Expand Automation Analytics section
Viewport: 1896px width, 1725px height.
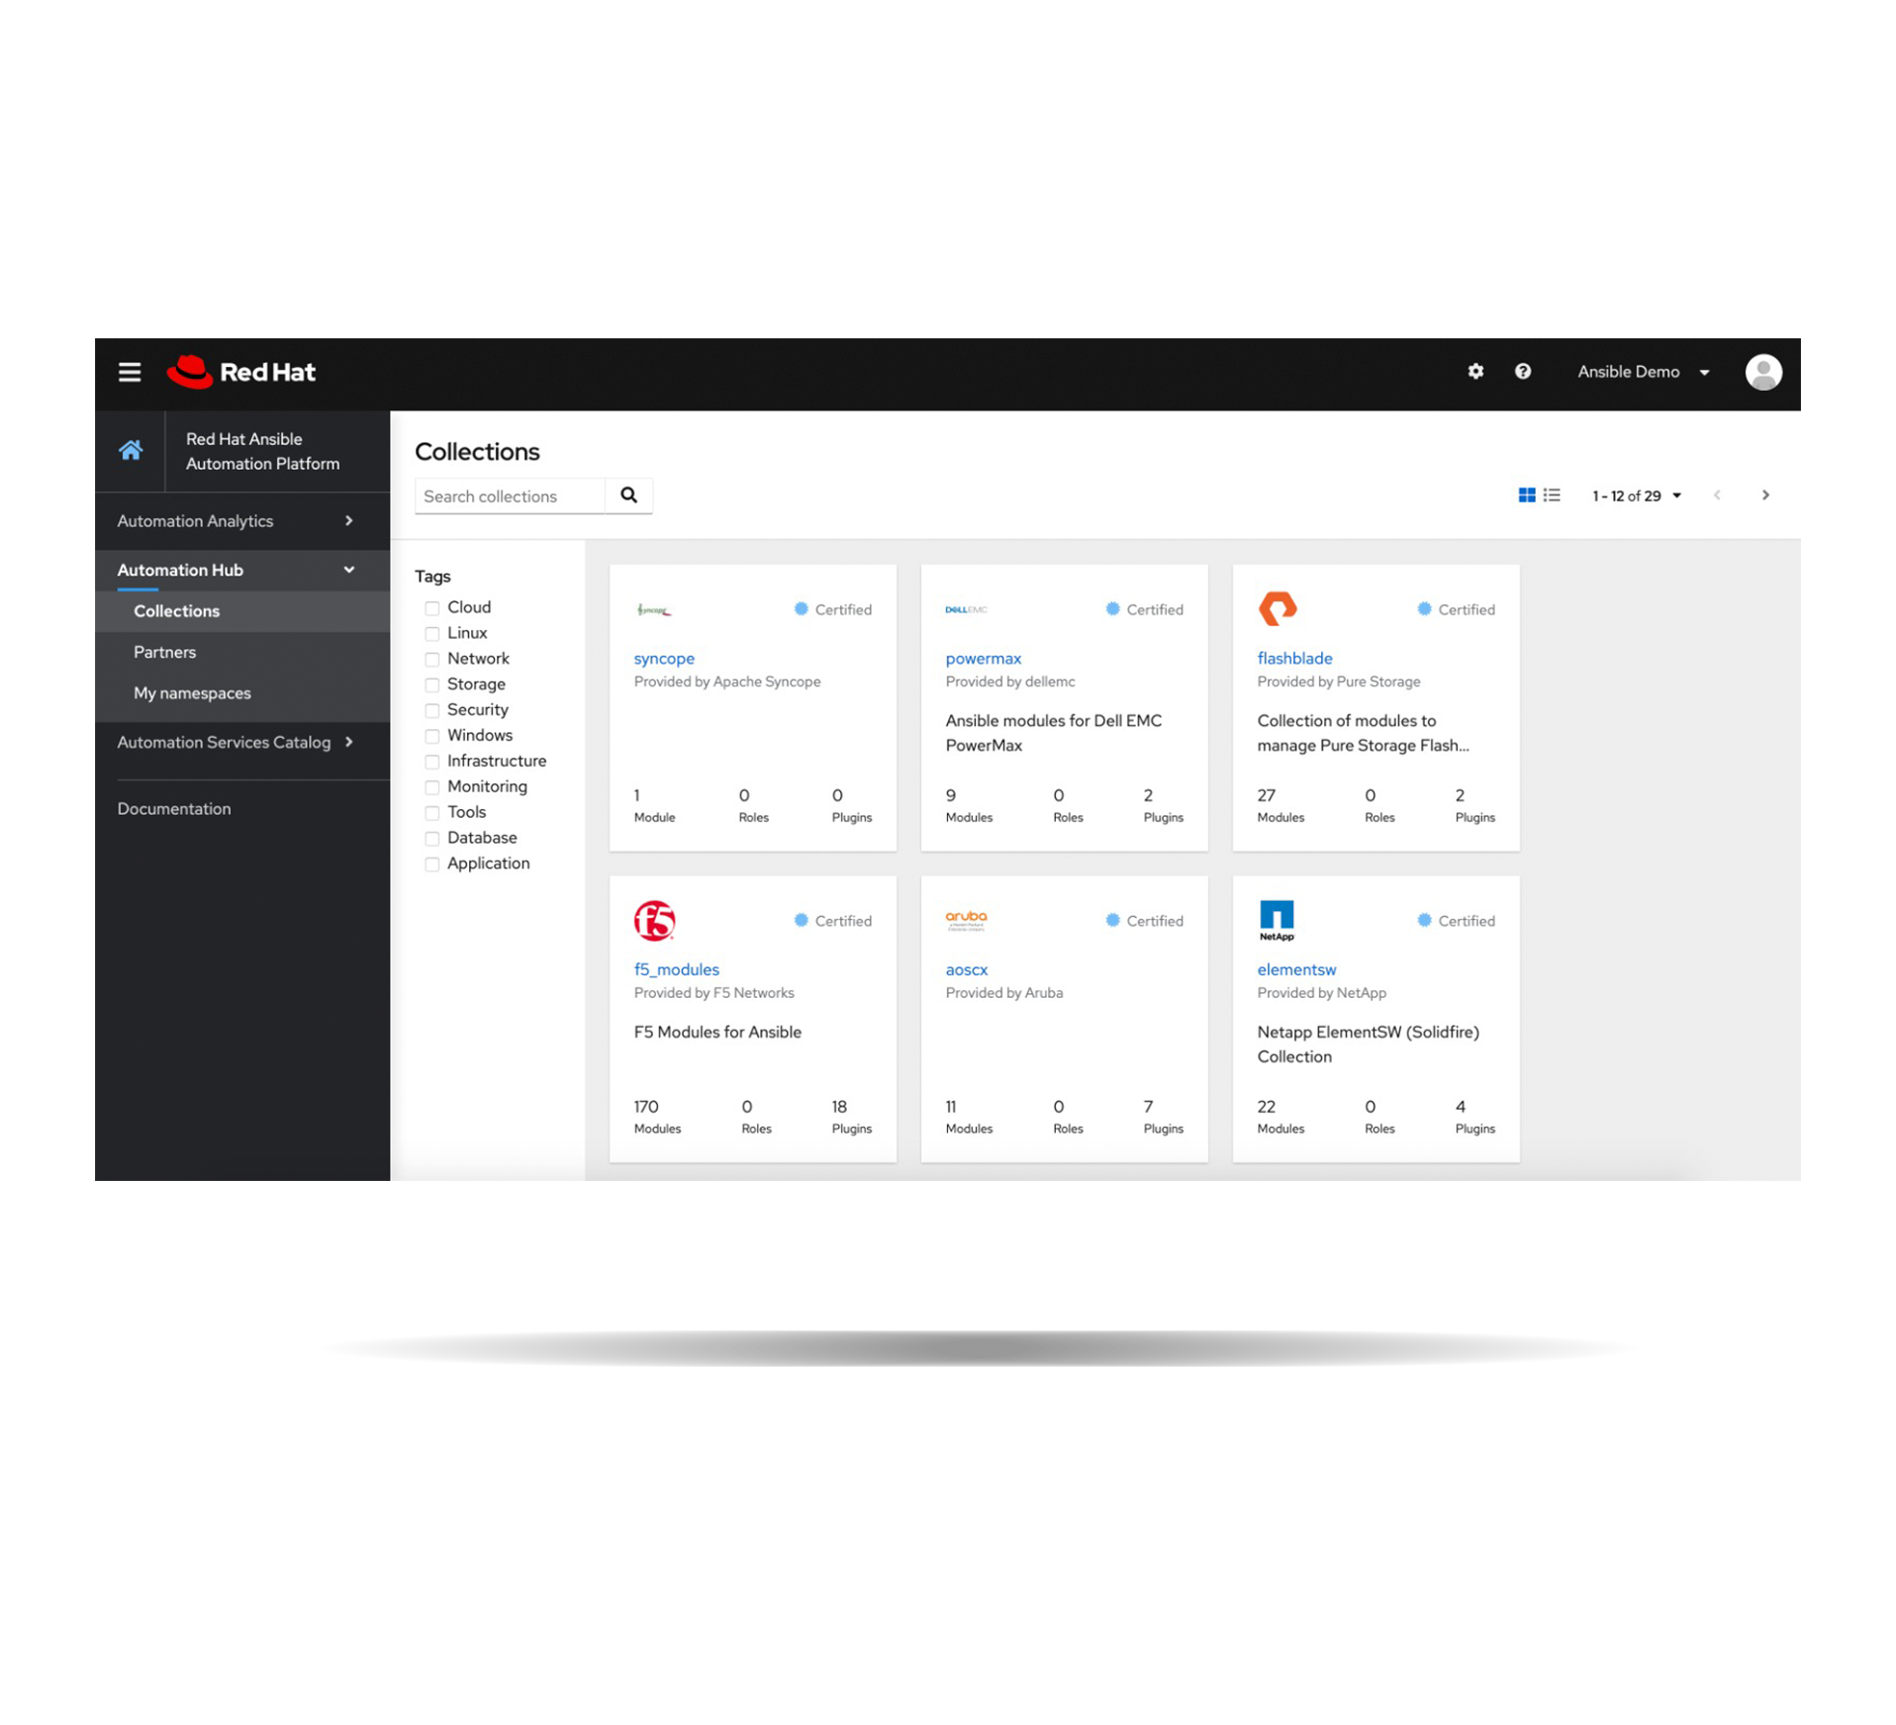click(236, 521)
